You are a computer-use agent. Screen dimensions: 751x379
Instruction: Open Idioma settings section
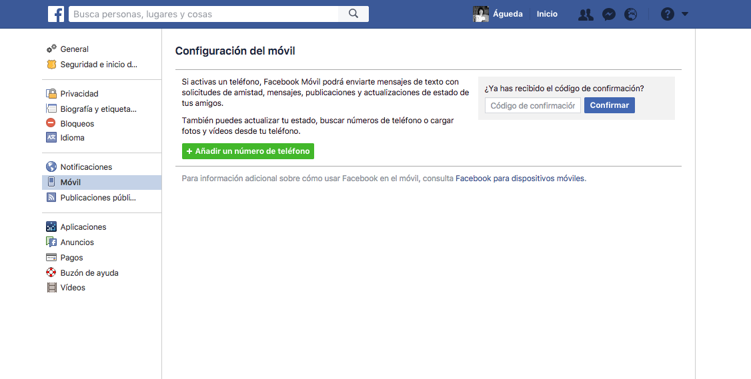pos(72,137)
